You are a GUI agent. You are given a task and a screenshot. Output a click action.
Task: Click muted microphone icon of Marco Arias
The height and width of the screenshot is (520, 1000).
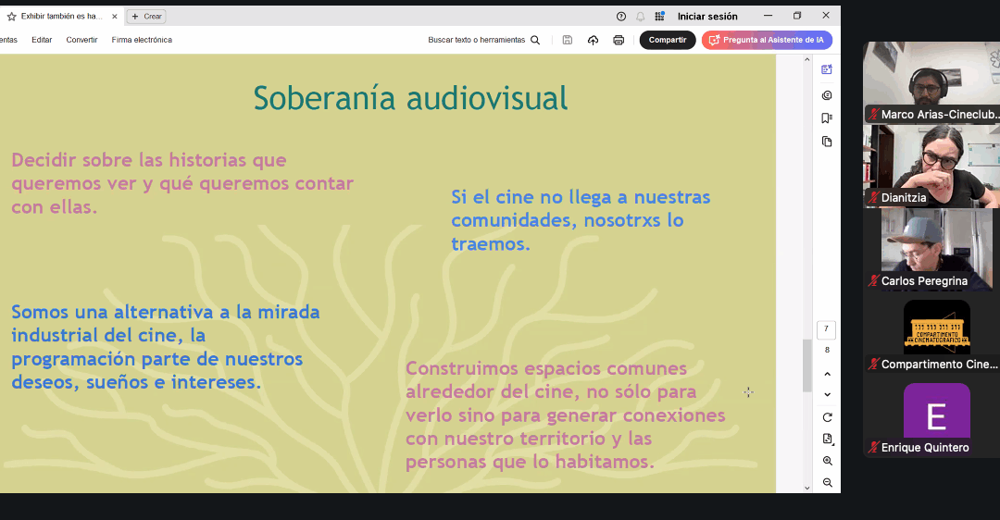pos(874,115)
